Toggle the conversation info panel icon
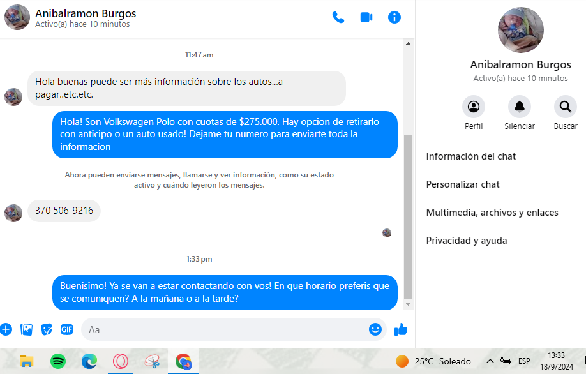The height and width of the screenshot is (374, 586). (394, 17)
